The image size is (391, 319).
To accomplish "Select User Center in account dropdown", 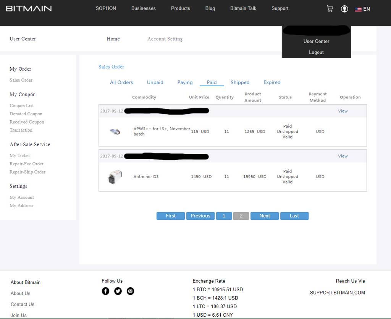I will [316, 41].
